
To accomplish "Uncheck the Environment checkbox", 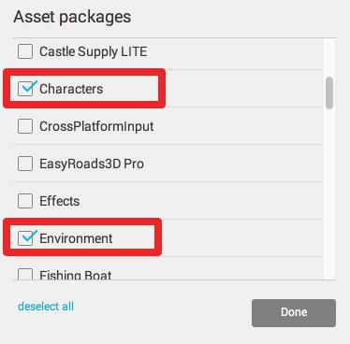I will [x=25, y=238].
